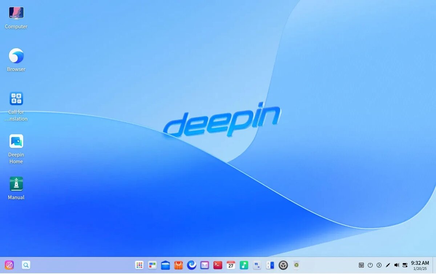Select the Call for Translation desktop icon
The image size is (436, 274).
tap(16, 99)
